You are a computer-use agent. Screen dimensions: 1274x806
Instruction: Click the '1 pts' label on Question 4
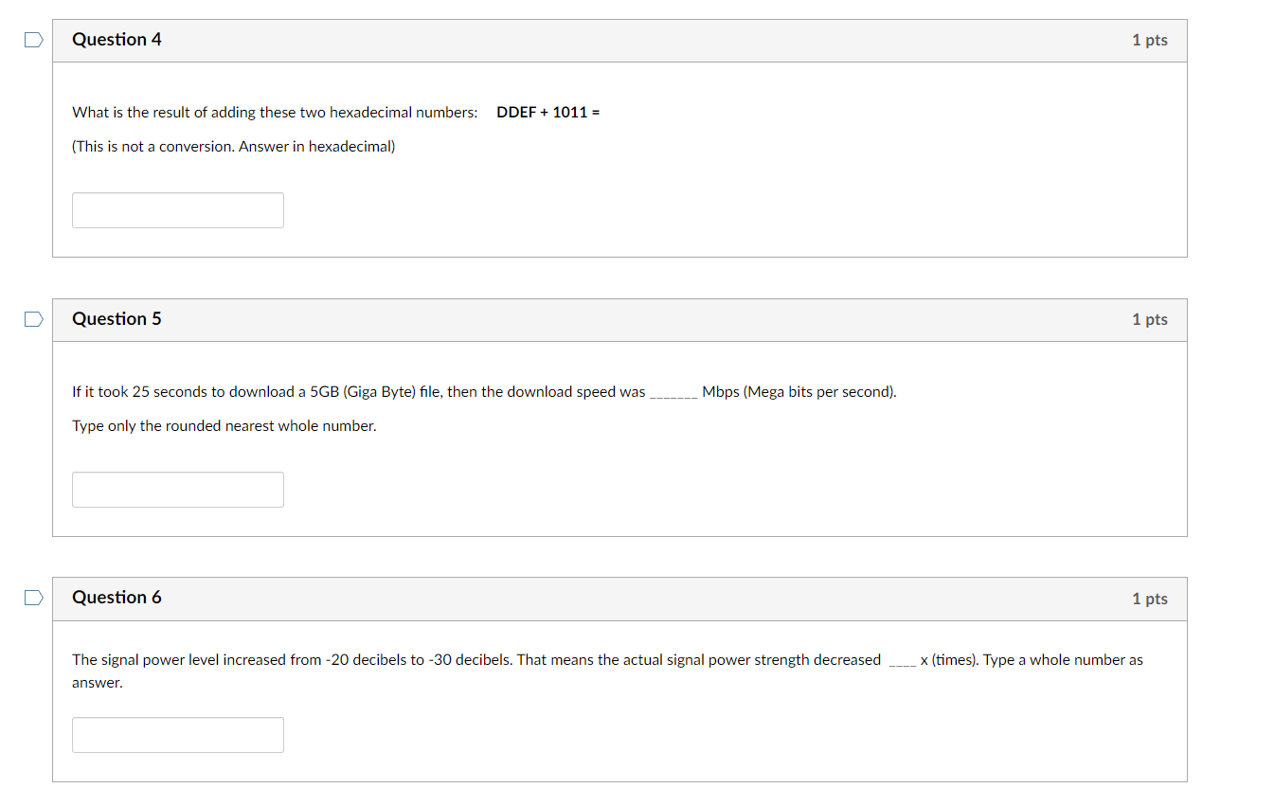pyautogui.click(x=1150, y=40)
